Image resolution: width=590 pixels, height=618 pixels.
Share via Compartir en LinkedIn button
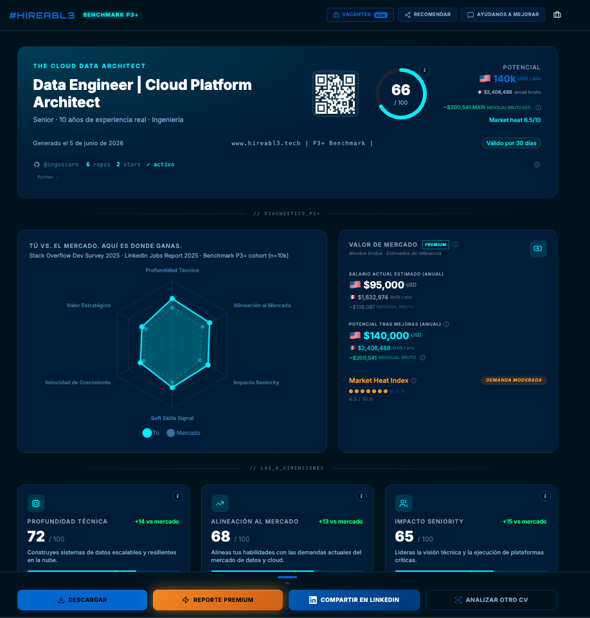pos(353,600)
